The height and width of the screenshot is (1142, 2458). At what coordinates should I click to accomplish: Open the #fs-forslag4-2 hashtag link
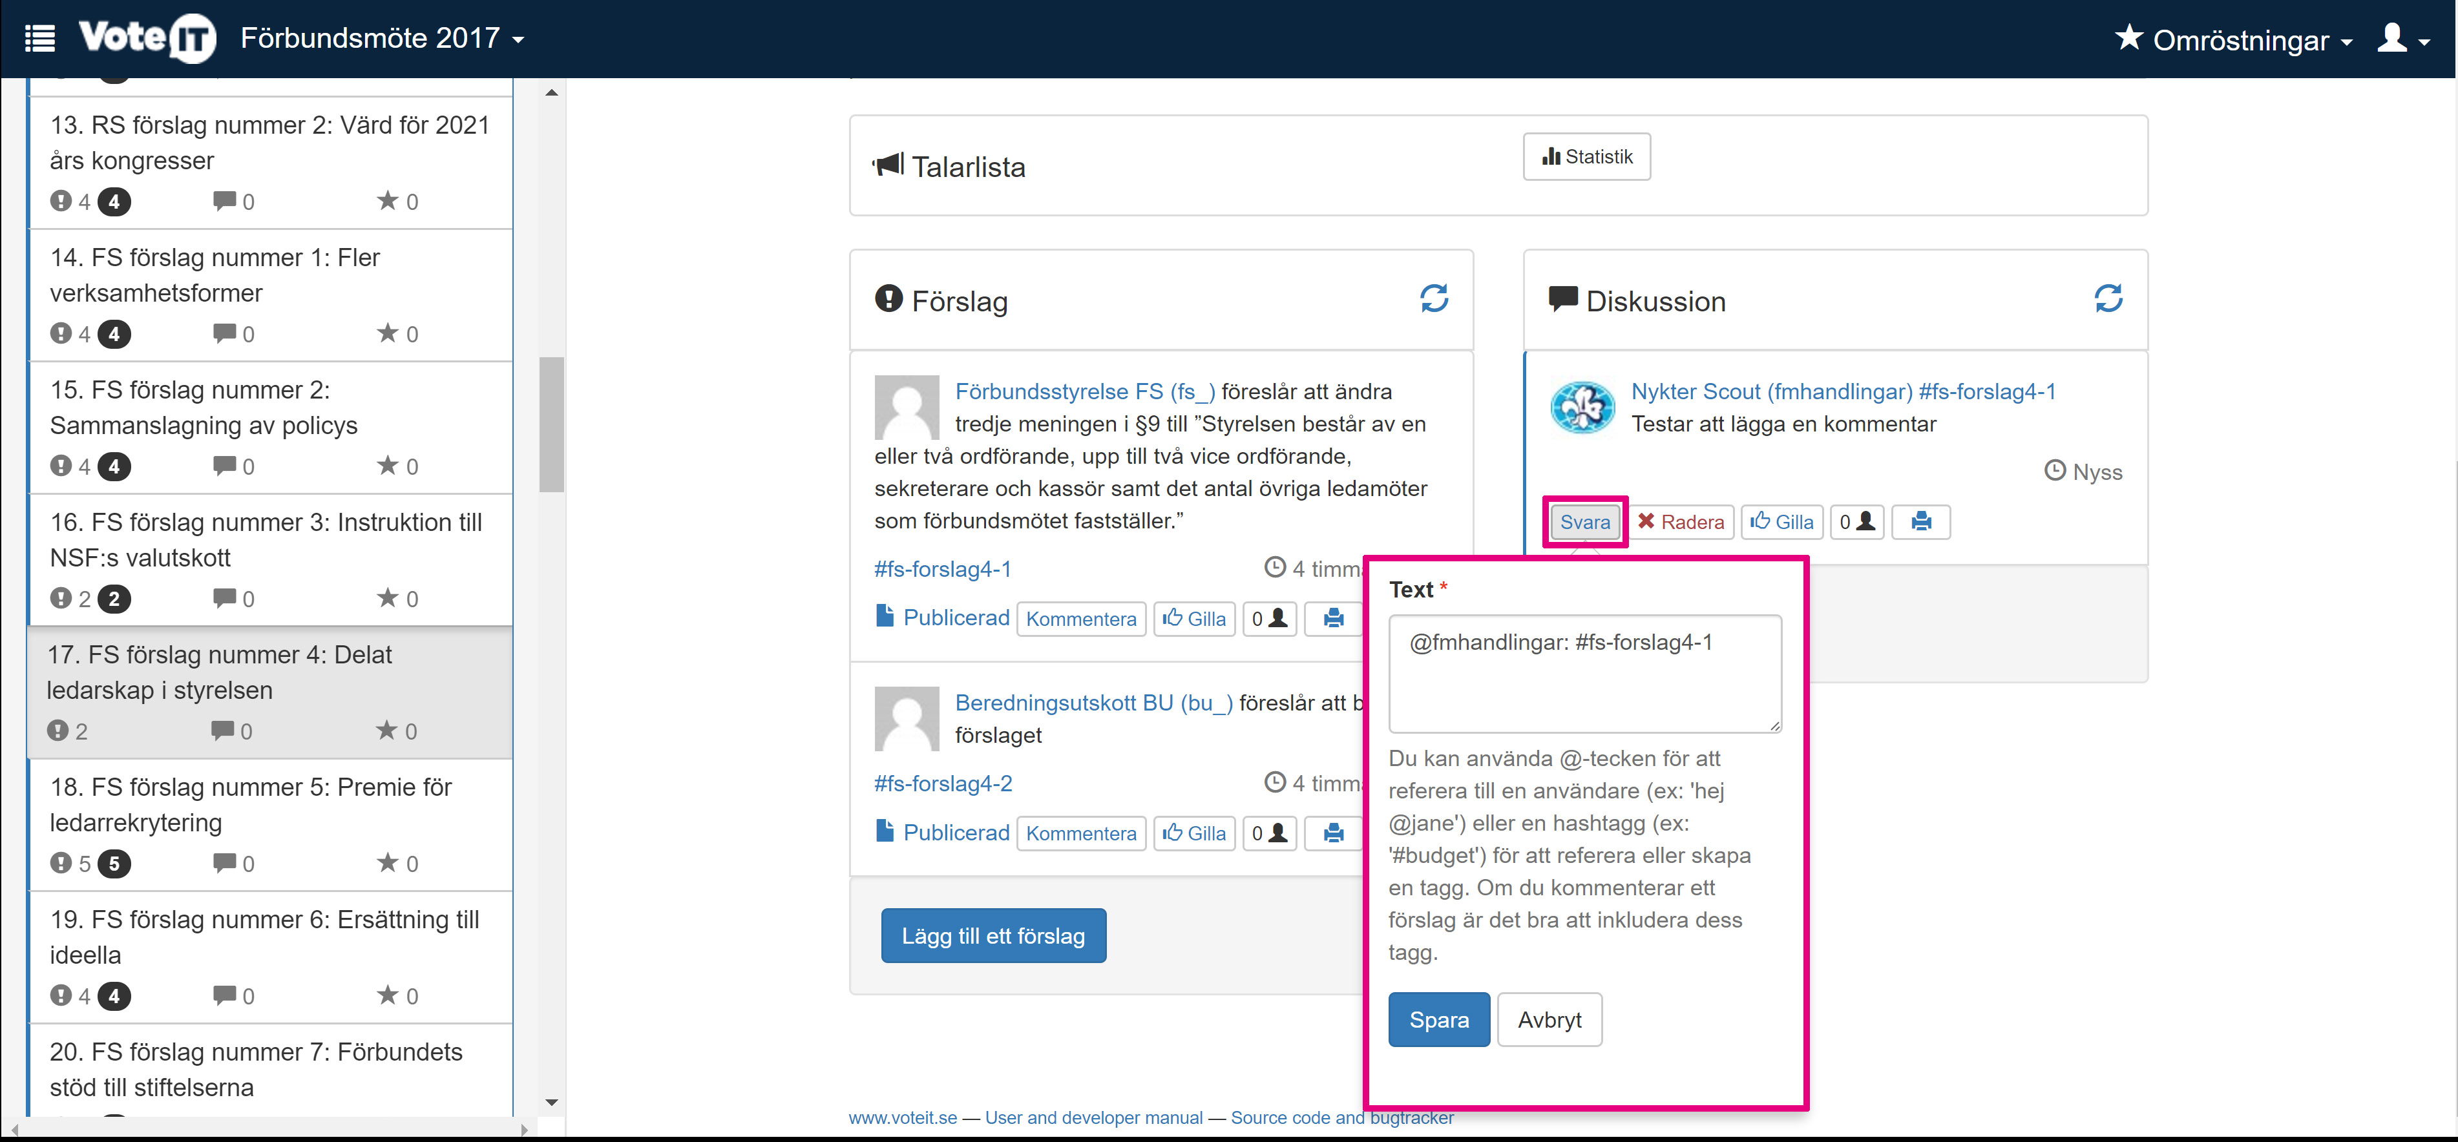click(943, 784)
